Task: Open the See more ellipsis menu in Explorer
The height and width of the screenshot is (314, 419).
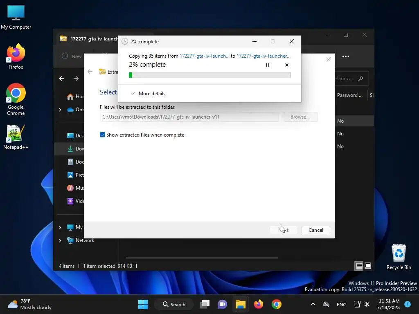Action: coord(345,56)
